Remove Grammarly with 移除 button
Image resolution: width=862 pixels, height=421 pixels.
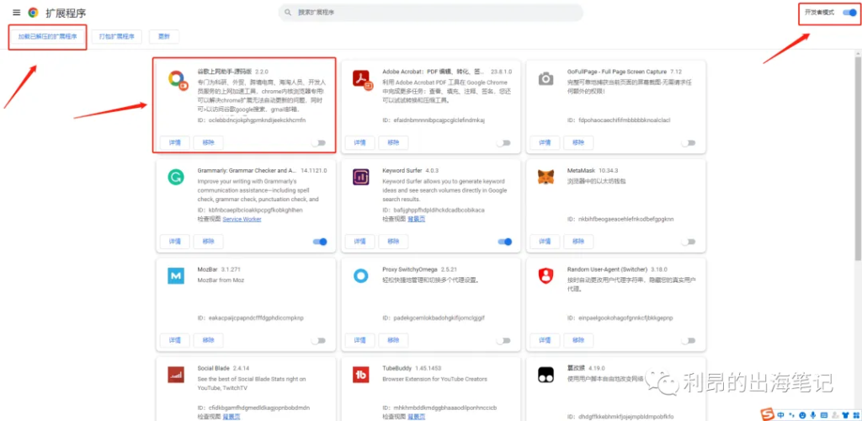pos(209,242)
